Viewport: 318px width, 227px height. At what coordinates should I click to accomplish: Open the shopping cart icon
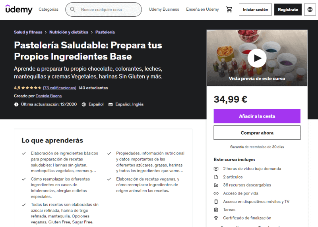point(229,9)
